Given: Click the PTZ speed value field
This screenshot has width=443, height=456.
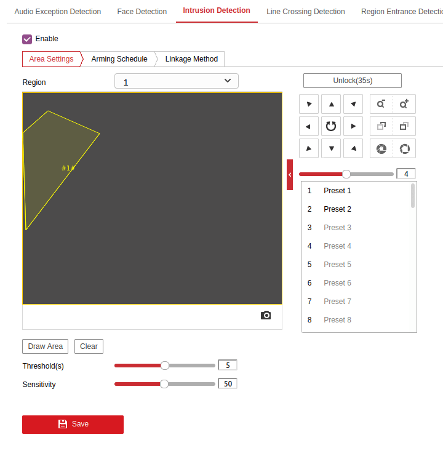Looking at the screenshot, I should tap(406, 174).
